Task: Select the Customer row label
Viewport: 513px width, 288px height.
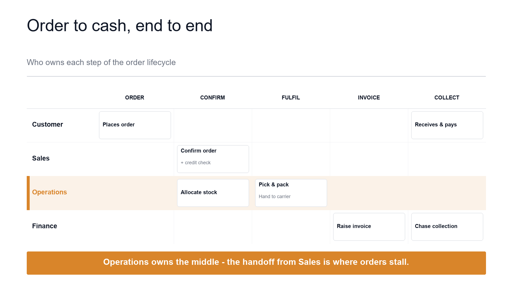Action: (48, 125)
